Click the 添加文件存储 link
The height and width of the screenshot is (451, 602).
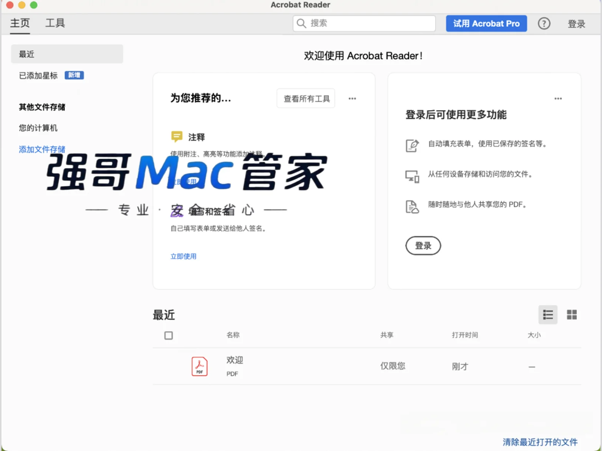[42, 149]
